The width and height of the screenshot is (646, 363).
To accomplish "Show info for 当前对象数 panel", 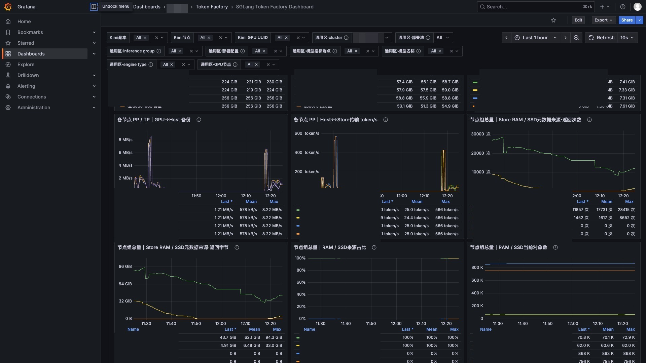I will [x=555, y=247].
